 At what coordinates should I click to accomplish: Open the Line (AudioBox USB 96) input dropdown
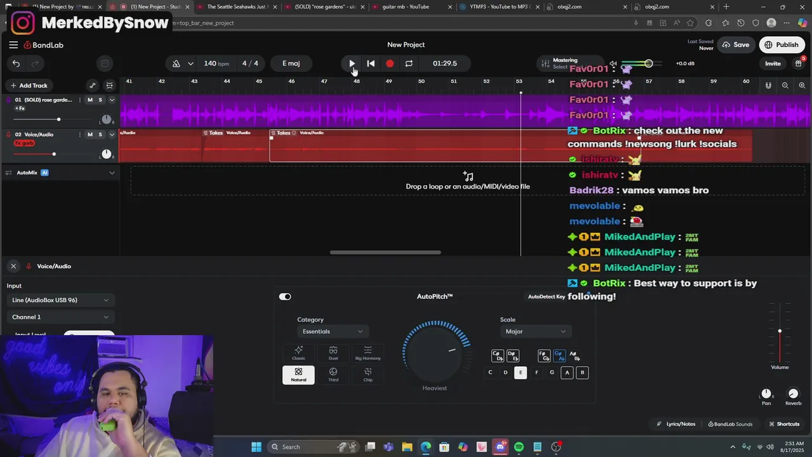click(60, 300)
